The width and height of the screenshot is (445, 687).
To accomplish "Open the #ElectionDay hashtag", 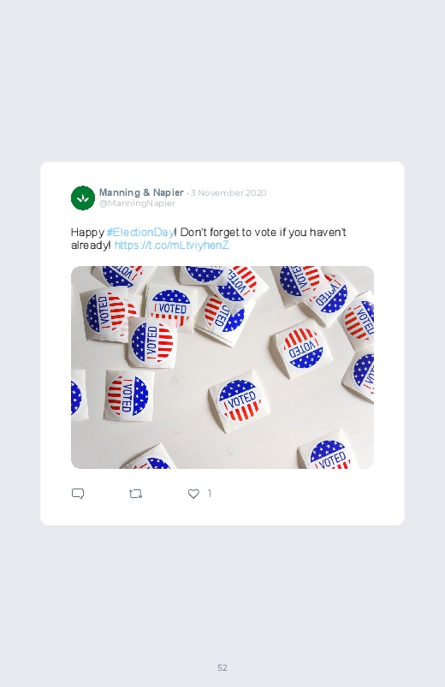I will click(140, 232).
